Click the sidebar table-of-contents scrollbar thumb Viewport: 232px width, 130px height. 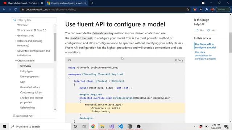pyautogui.click(x=55, y=47)
